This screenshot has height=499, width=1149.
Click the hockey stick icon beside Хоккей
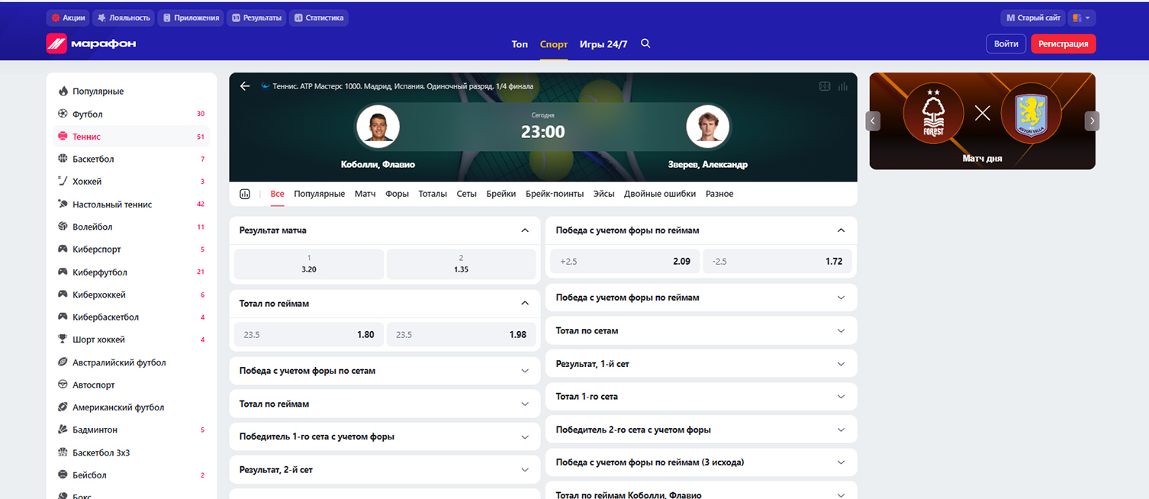click(63, 182)
